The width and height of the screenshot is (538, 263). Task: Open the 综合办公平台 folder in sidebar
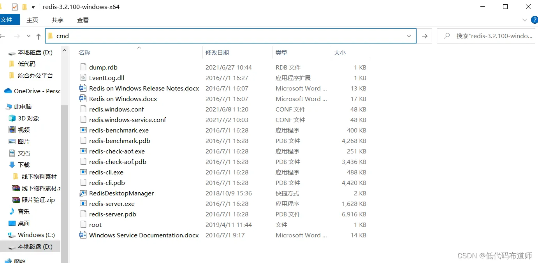coord(32,75)
